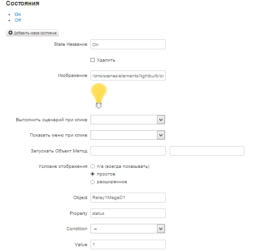Click the Property field containing status
Image resolution: width=262 pixels, height=251 pixels.
tap(128, 213)
